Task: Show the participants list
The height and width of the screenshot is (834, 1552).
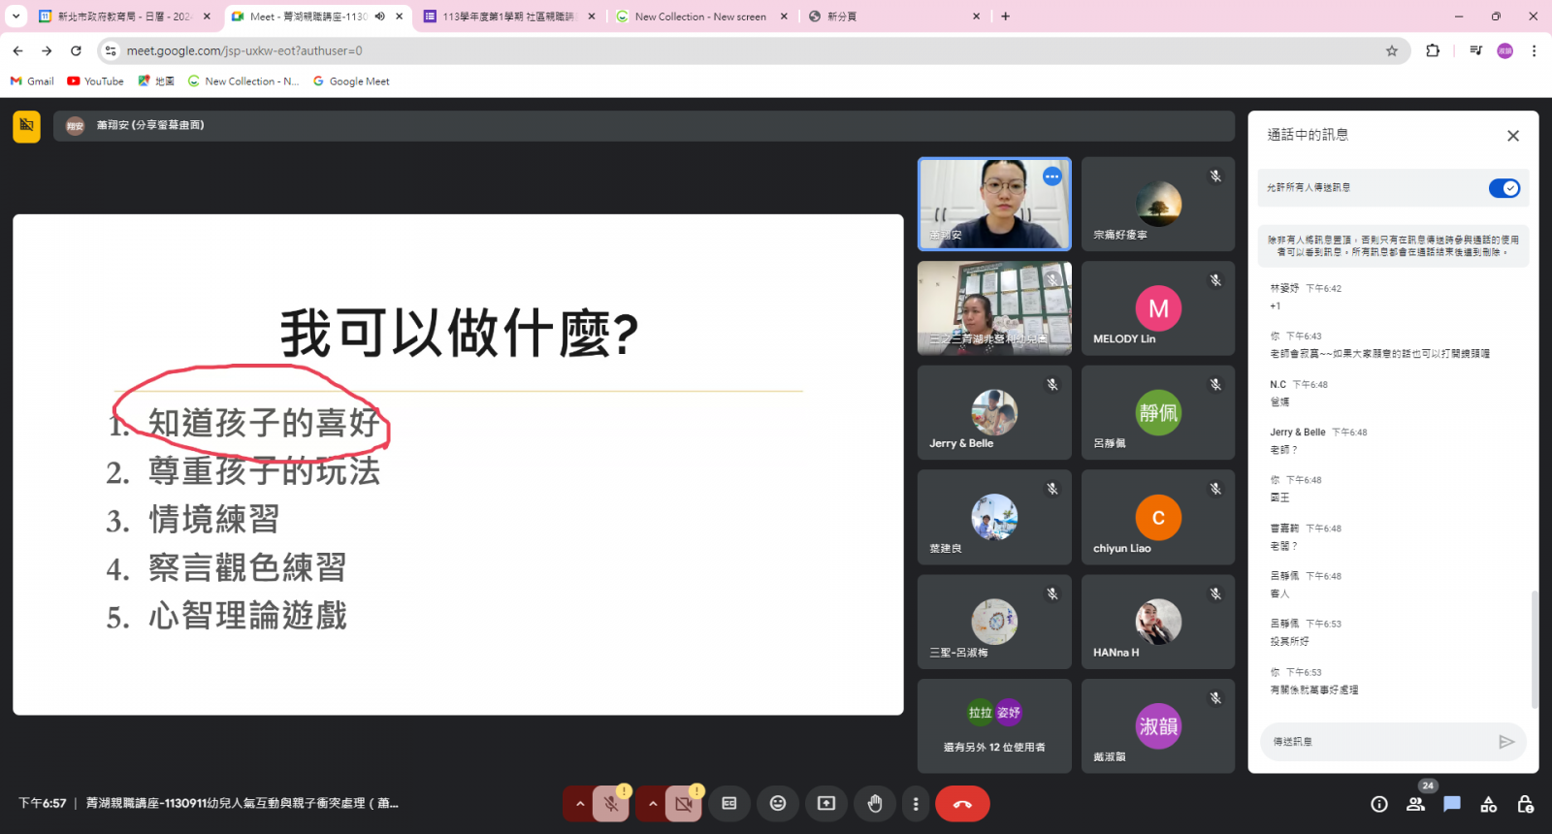Action: click(1415, 804)
